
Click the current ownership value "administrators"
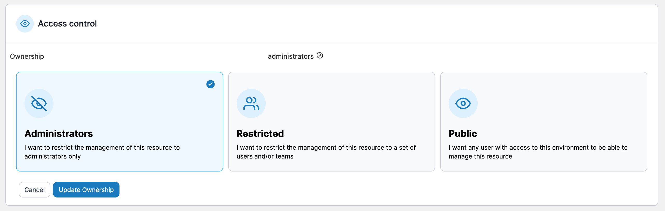[x=291, y=56]
